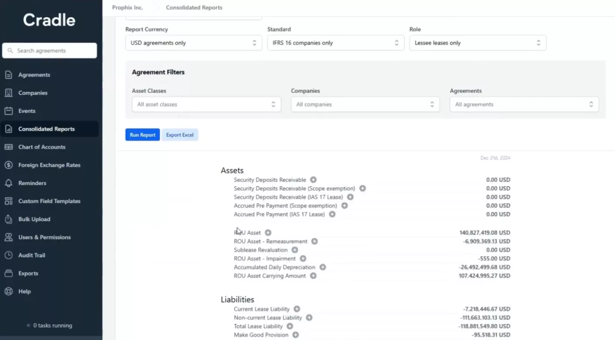Expand Accumulated Daily Depreciation breakdown

pos(323,267)
